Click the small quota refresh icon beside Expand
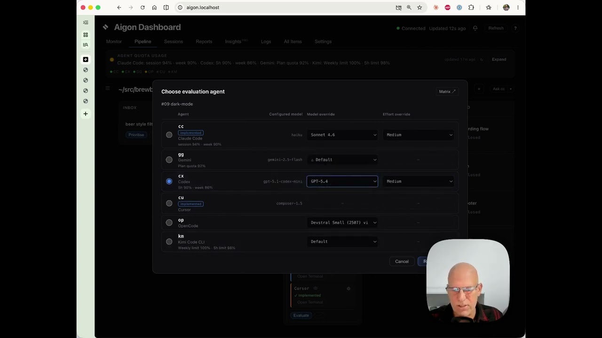602x338 pixels. pos(482,60)
